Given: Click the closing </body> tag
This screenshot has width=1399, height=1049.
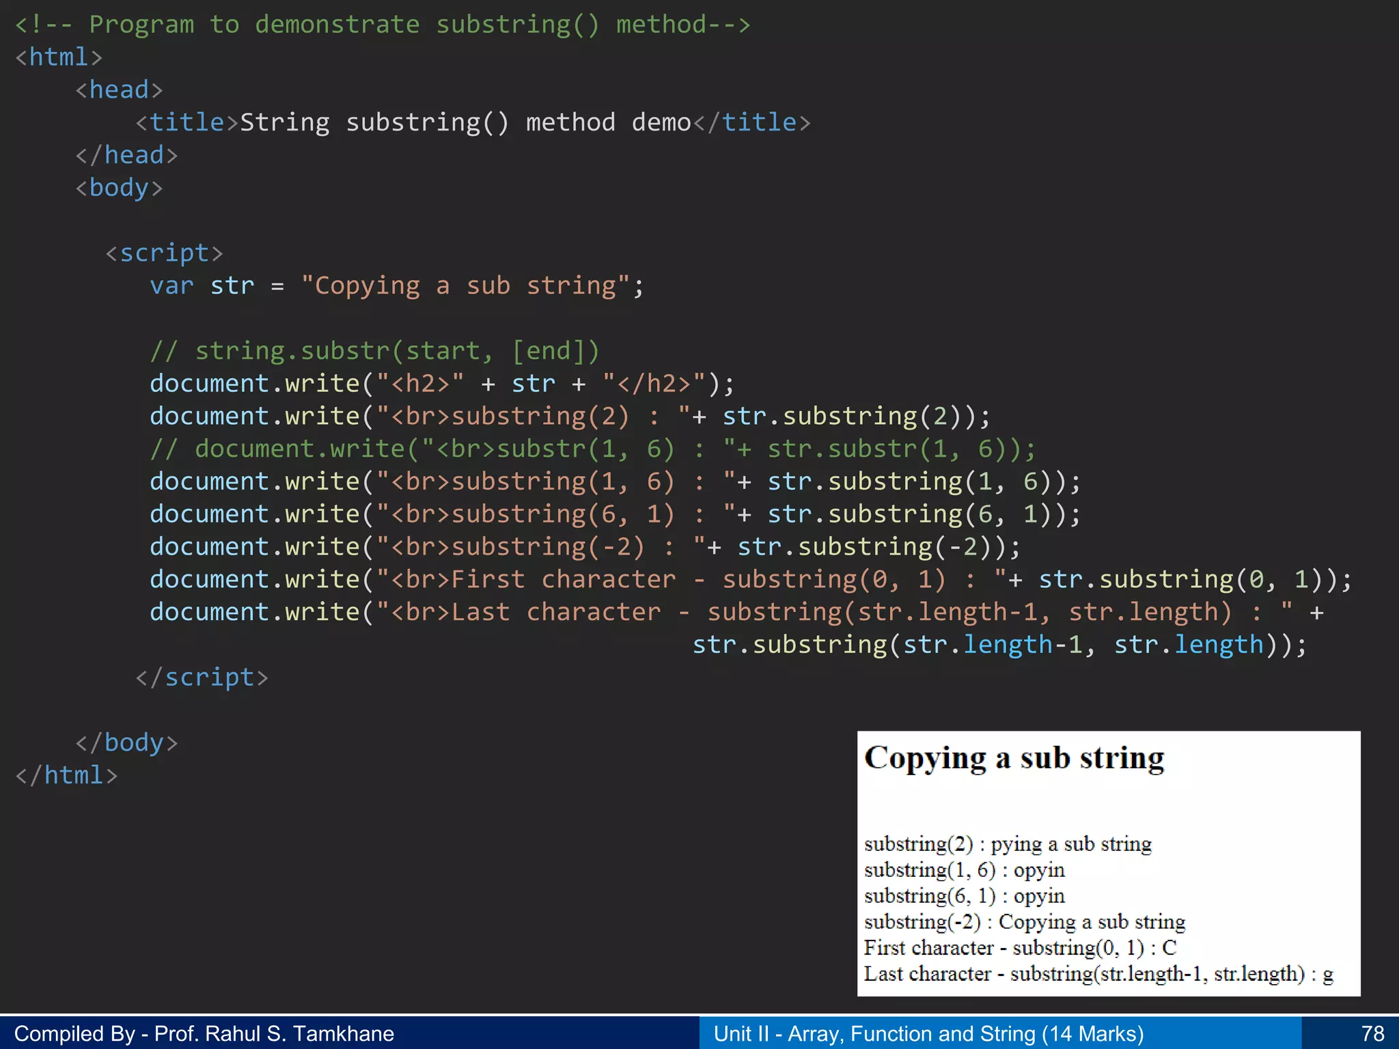Looking at the screenshot, I should (126, 742).
